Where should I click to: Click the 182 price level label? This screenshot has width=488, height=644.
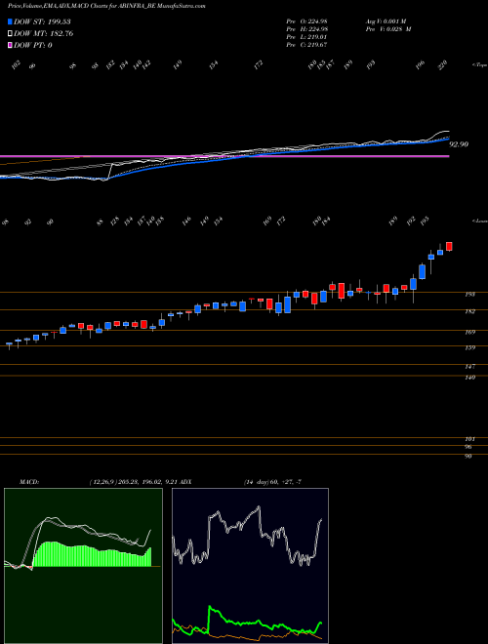point(470,311)
